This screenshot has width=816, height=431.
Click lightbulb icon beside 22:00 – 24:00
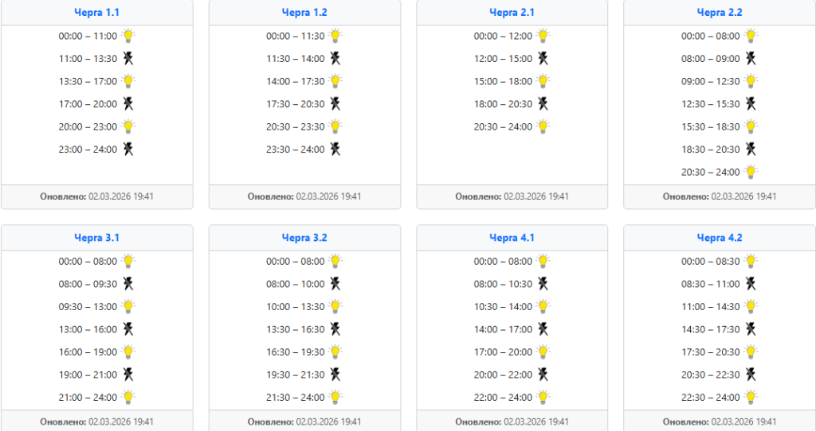coord(543,398)
